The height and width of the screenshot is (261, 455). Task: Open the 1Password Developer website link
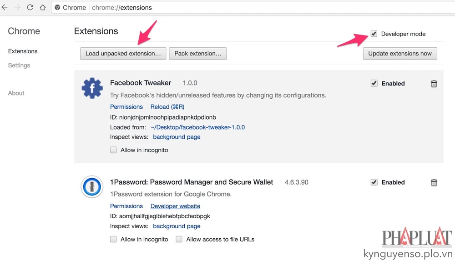(x=175, y=206)
